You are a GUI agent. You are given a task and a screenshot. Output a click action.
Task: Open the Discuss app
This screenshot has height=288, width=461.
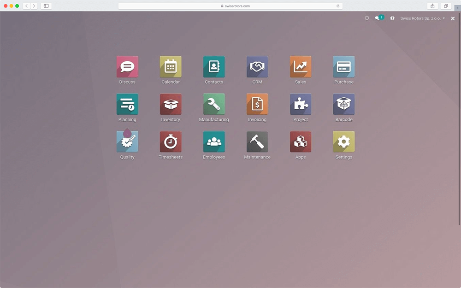[x=127, y=67]
